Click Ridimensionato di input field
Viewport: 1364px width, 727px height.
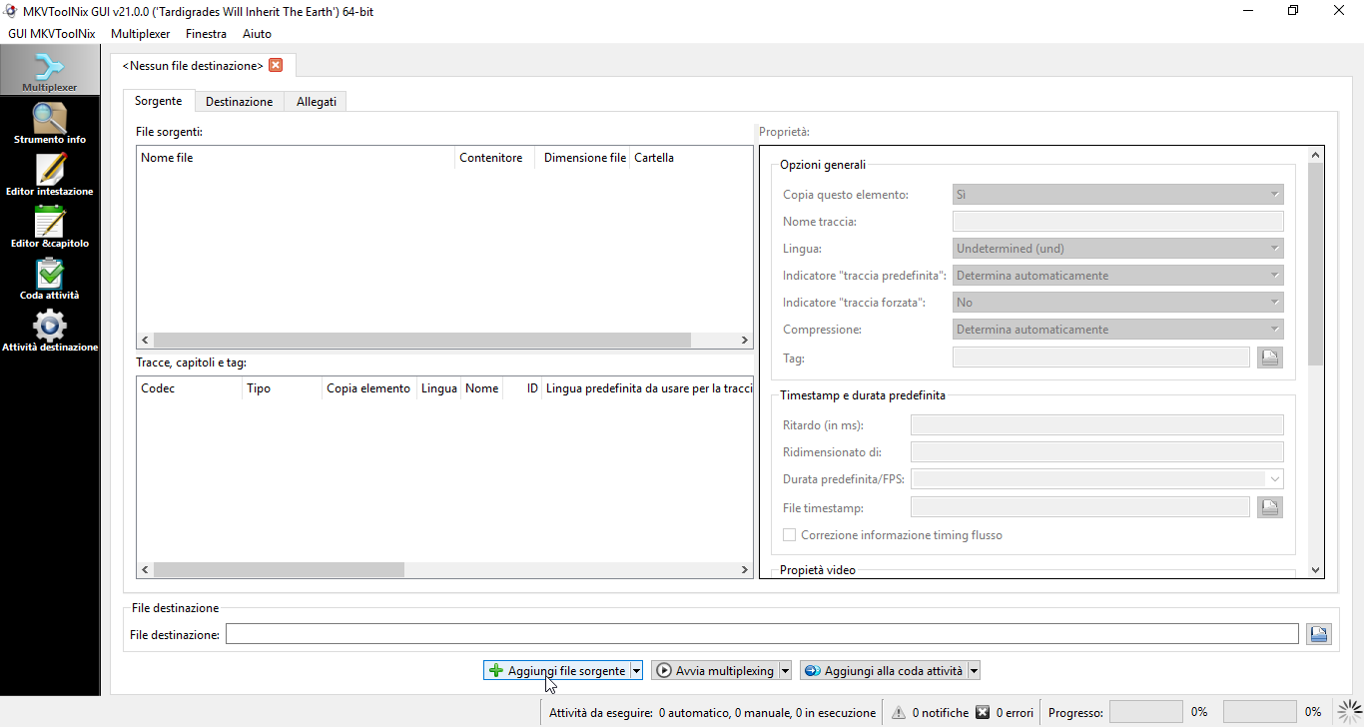tap(1097, 452)
